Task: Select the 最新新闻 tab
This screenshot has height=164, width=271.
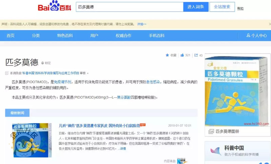Action: point(17,113)
